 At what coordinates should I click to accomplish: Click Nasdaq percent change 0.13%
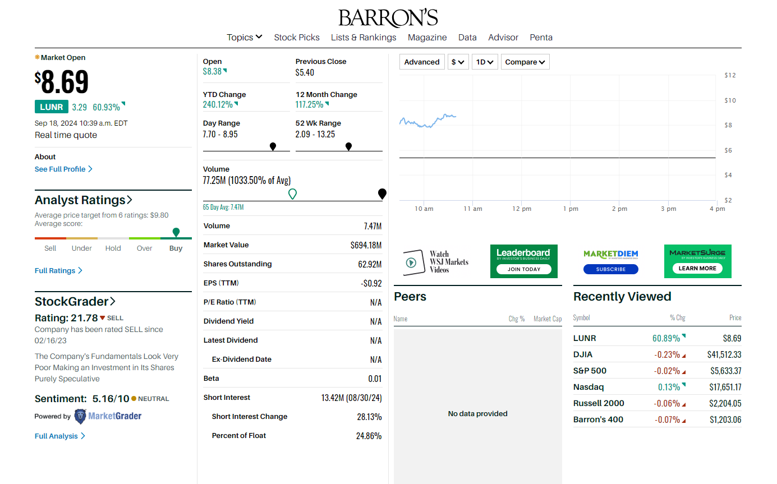(x=669, y=387)
